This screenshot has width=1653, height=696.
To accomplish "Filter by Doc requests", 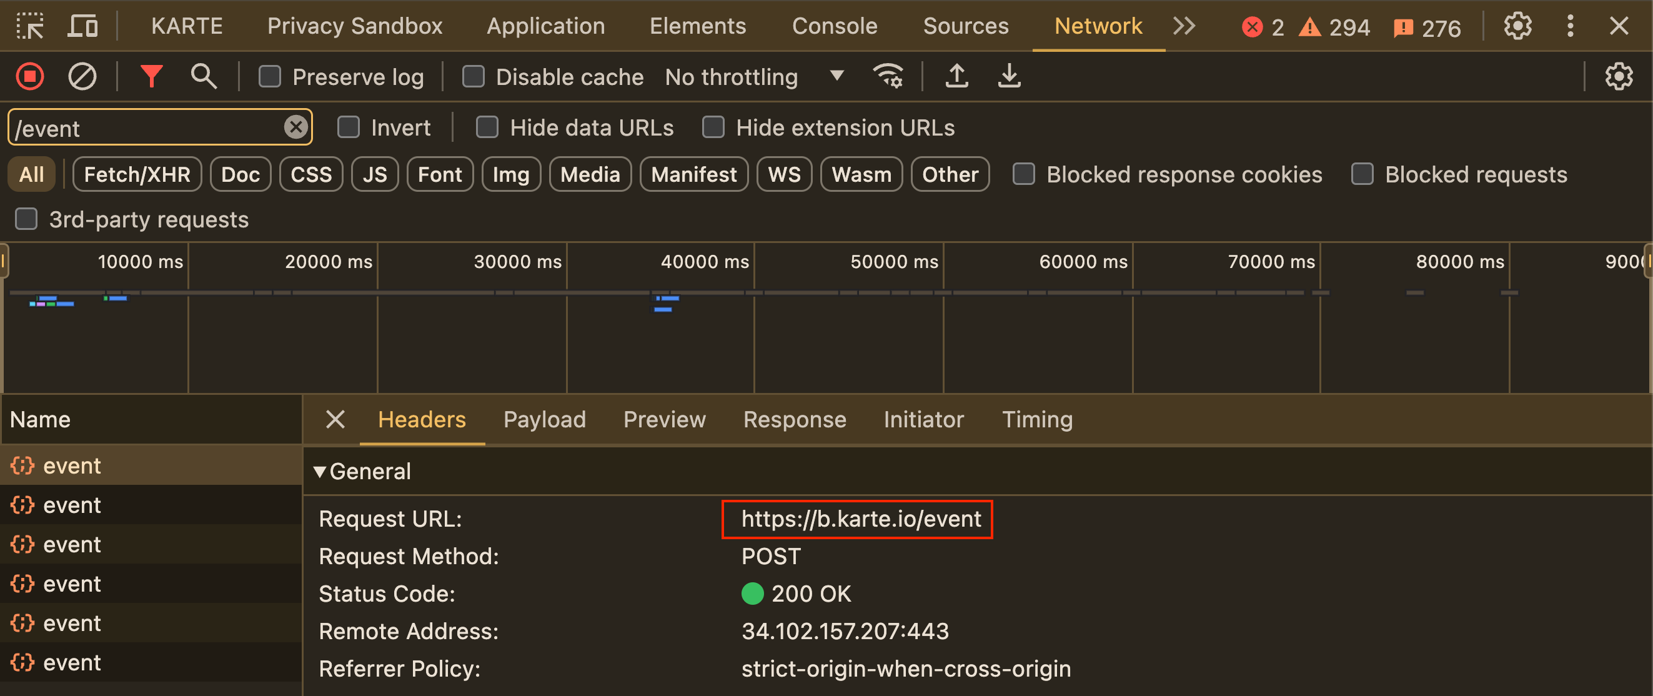I will point(241,174).
